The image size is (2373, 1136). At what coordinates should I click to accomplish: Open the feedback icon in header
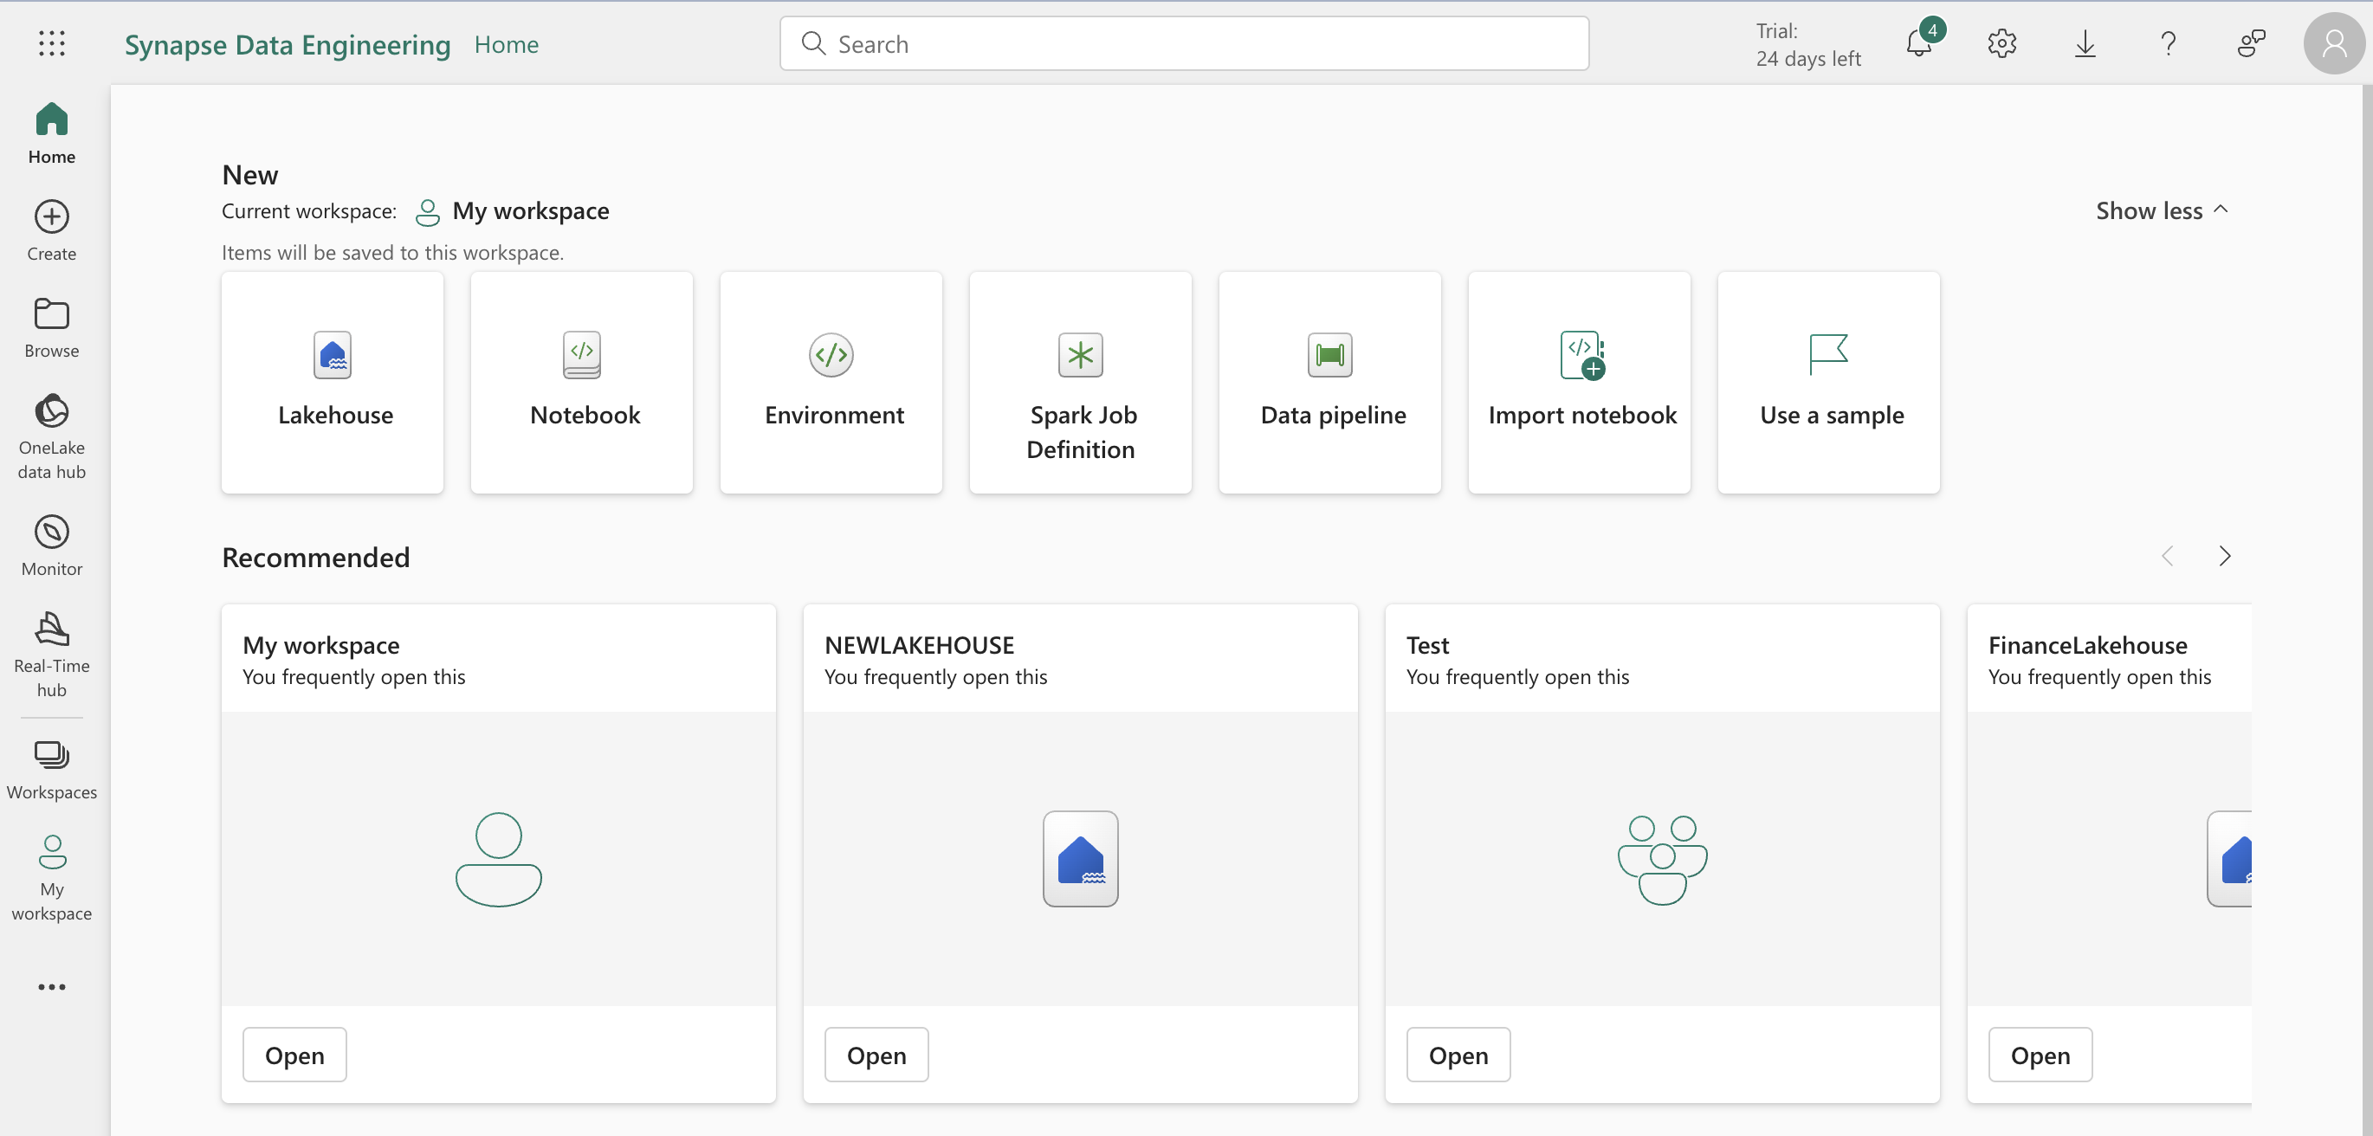(x=2252, y=43)
